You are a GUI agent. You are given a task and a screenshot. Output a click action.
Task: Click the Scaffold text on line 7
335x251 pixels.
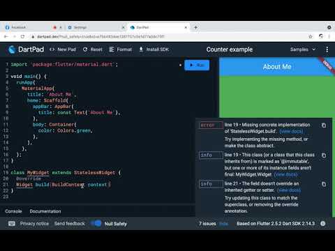click(x=54, y=100)
